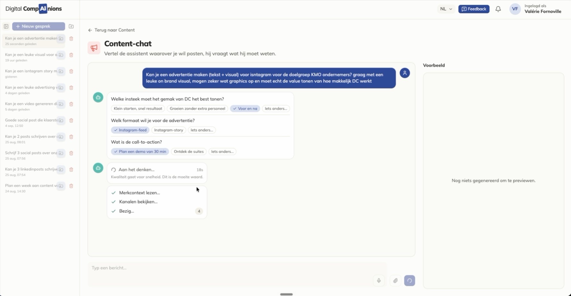Viewport: 571px width, 296px height.
Task: Click the VF profile avatar
Action: pyautogui.click(x=515, y=9)
